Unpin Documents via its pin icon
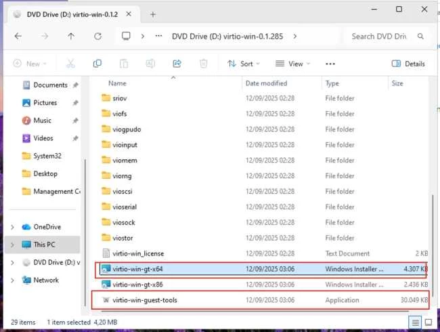 pyautogui.click(x=75, y=85)
